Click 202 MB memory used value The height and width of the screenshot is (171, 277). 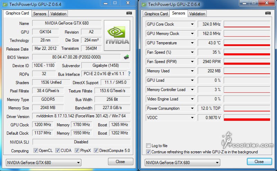click(x=209, y=71)
